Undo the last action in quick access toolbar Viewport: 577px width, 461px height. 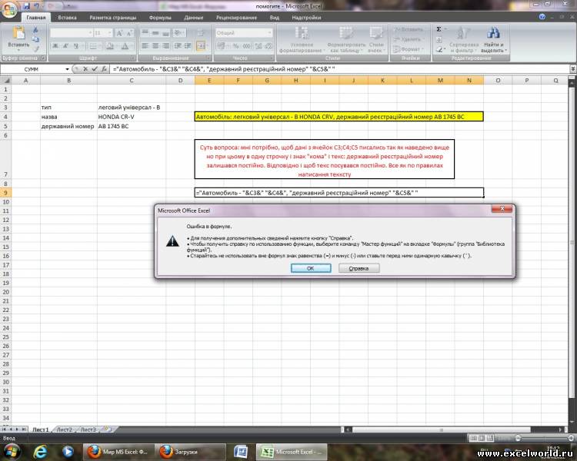37,6
